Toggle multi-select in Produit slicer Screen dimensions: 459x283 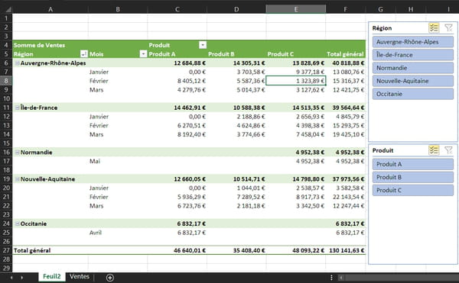[x=434, y=150]
